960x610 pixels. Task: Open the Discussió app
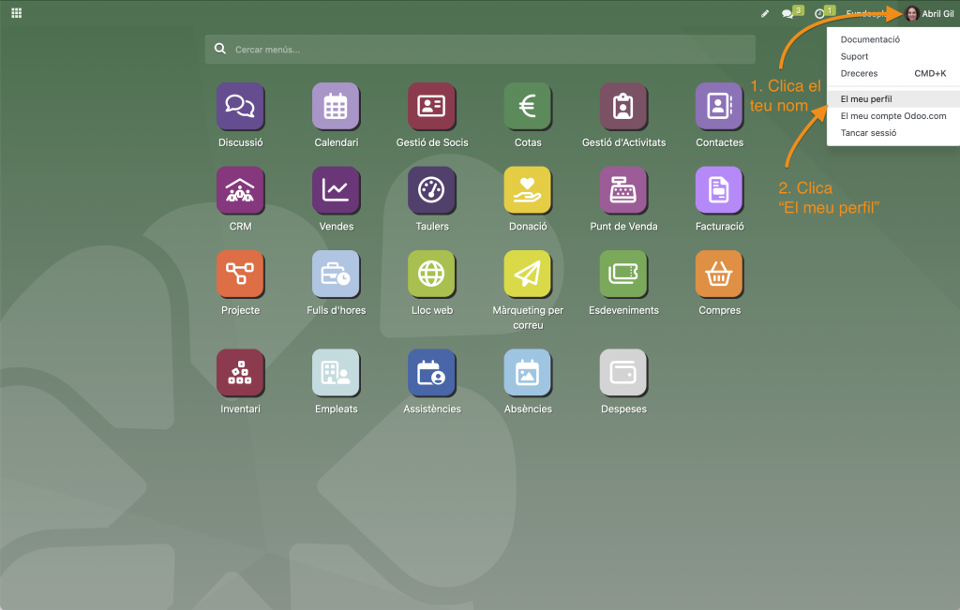240,106
